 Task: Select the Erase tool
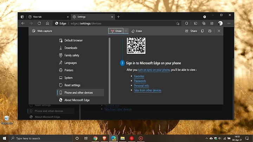(137, 31)
